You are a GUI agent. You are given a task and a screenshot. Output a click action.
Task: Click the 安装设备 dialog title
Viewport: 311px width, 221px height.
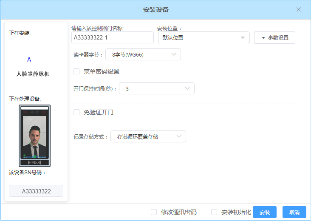(x=156, y=9)
